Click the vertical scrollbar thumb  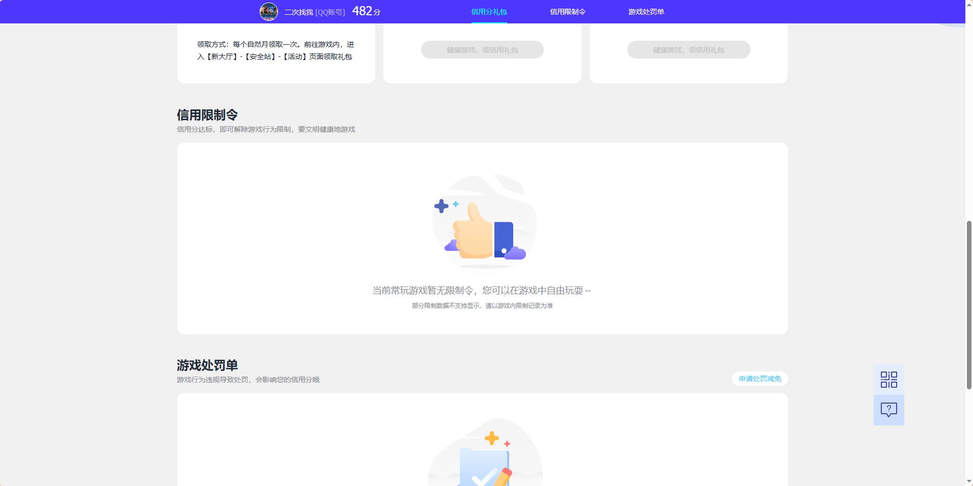(x=969, y=305)
